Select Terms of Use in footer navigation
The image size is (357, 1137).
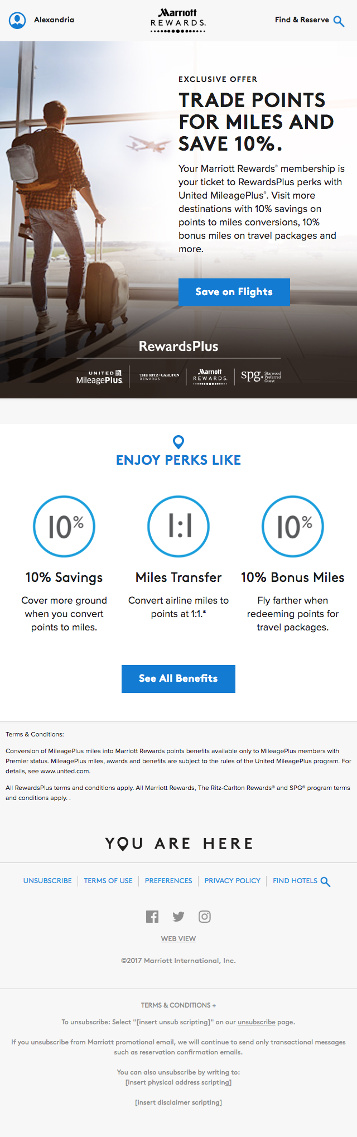click(x=108, y=880)
